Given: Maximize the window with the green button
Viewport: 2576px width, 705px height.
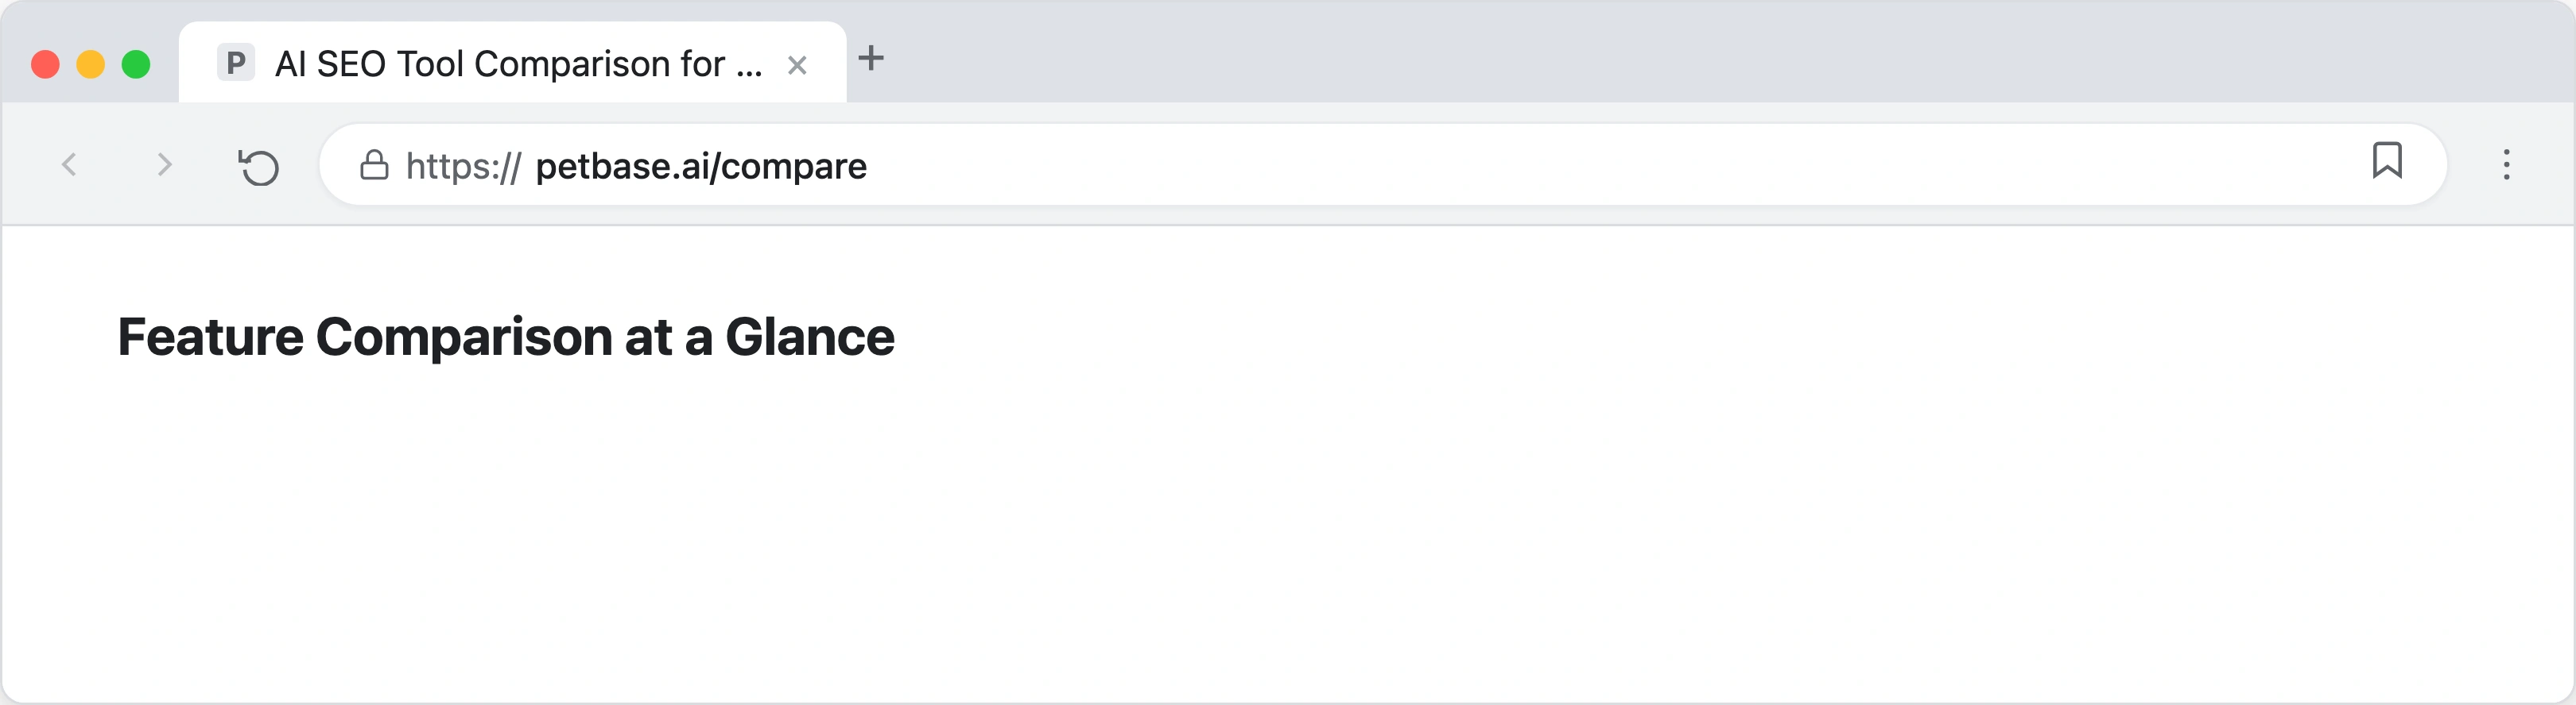Looking at the screenshot, I should pos(136,65).
